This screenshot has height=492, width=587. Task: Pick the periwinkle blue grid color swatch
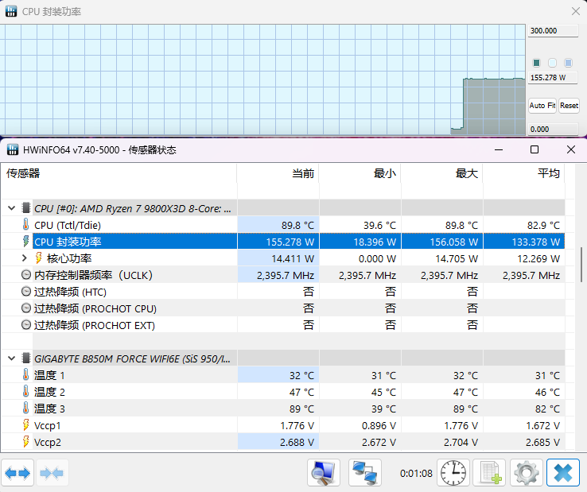(568, 63)
